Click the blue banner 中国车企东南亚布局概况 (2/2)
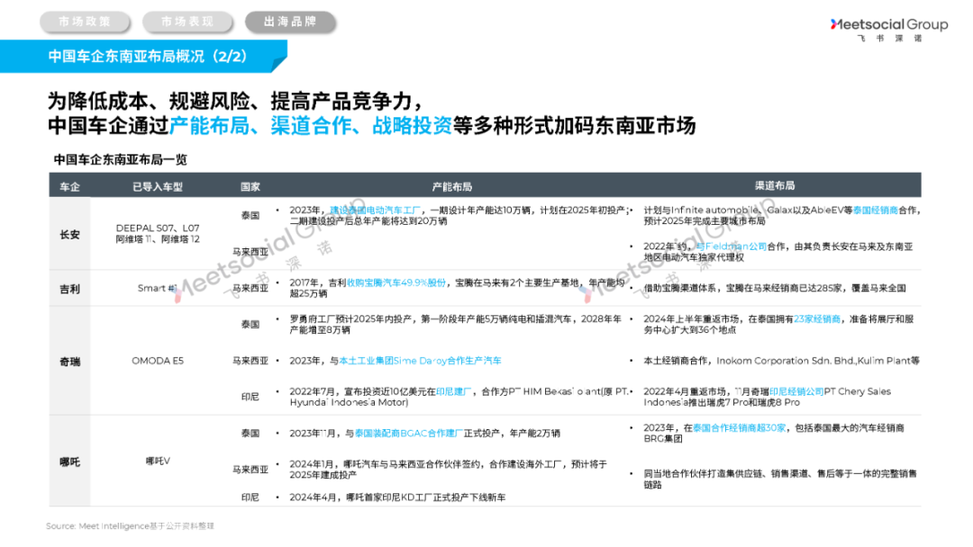The image size is (973, 547). click(143, 57)
